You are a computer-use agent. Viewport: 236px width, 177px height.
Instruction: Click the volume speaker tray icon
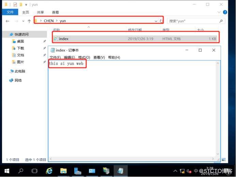tap(189, 171)
